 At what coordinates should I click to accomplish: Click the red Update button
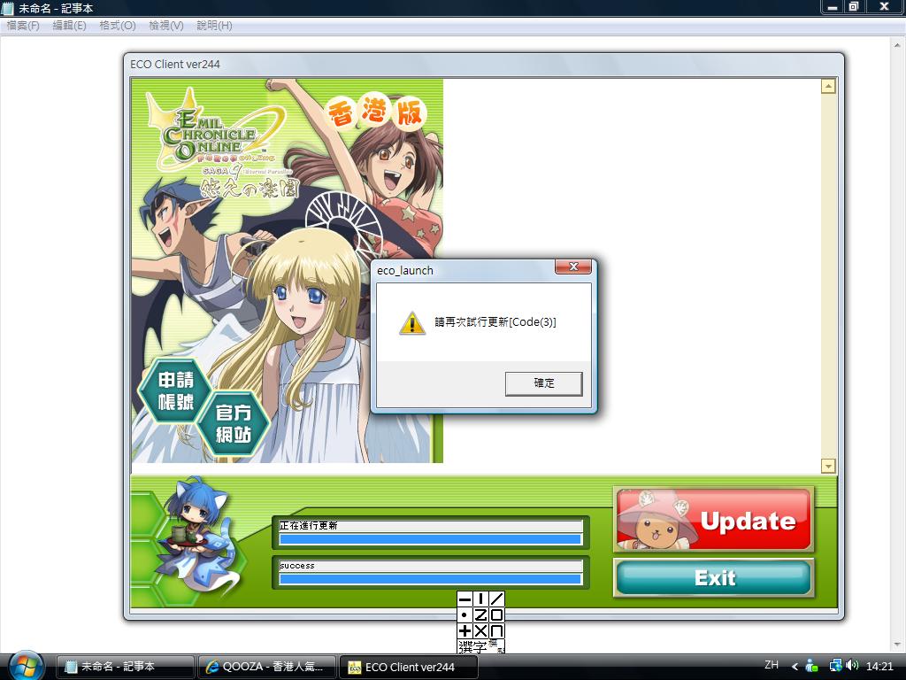click(x=714, y=519)
